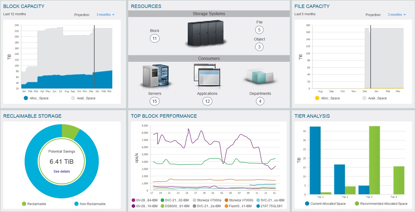Click the 'Potential Savings' label
Image resolution: width=415 pixels, height=212 pixels.
62,151
